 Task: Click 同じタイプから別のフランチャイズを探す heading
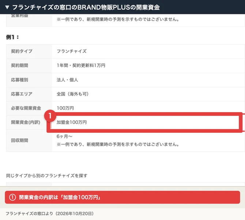(46, 176)
